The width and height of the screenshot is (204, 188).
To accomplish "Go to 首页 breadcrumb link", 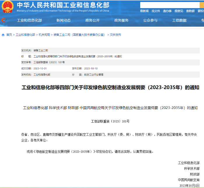I will (x=9, y=35).
